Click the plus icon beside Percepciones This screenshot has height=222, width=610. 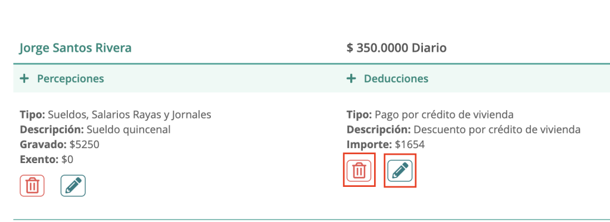click(x=24, y=79)
